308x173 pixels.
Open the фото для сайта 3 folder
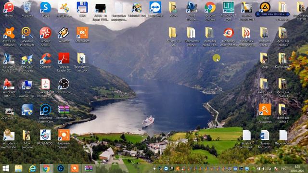[283, 37]
